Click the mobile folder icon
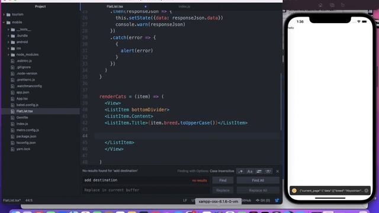 8,22
